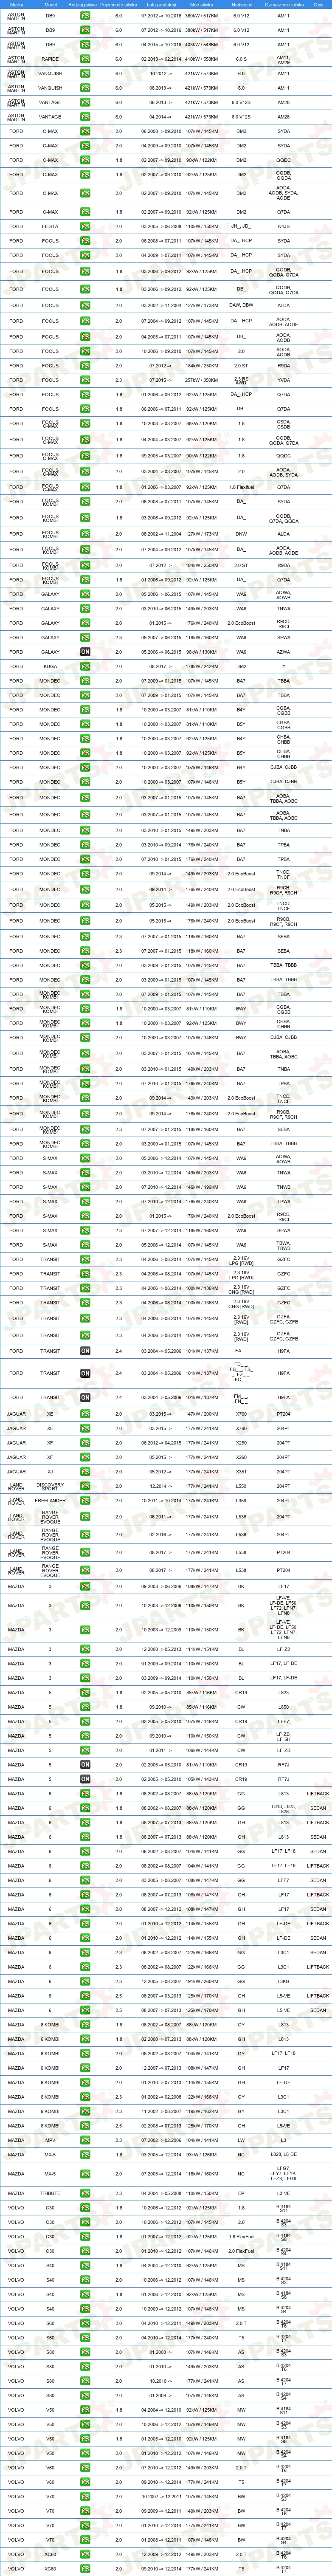Image resolution: width=332 pixels, height=2576 pixels.
Task: Click the X351 body code cell
Action: coord(241,1472)
